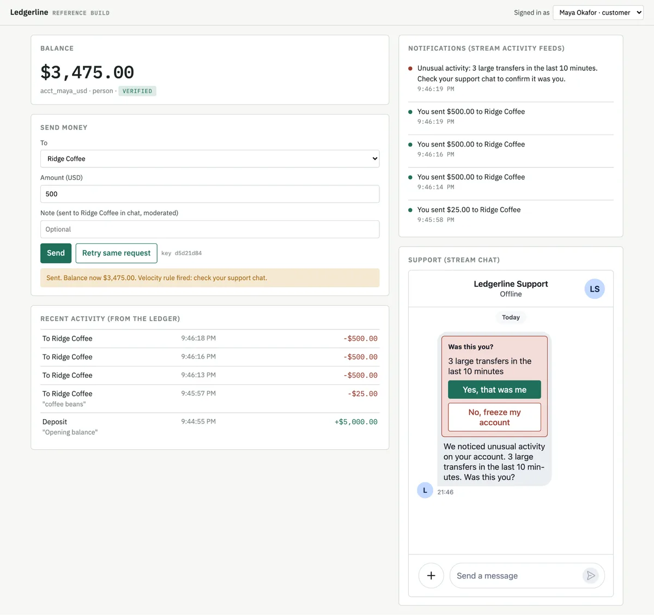This screenshot has width=654, height=615.
Task: Click the acct_maya_usd account label
Action: 64,91
